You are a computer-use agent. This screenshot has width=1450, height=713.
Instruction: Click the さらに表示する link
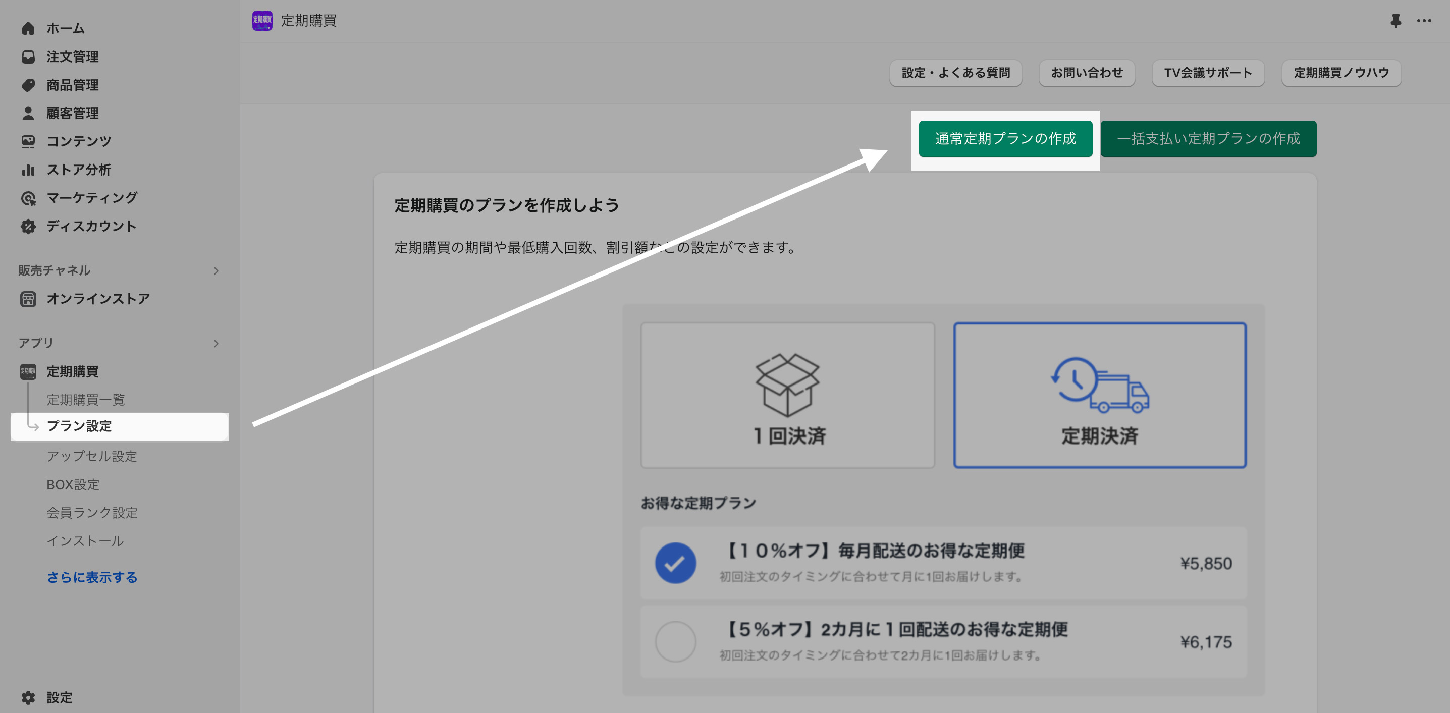pos(92,577)
